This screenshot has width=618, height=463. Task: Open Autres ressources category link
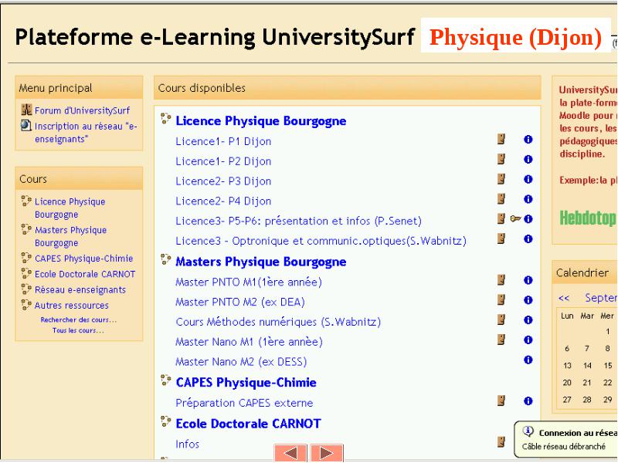(72, 306)
